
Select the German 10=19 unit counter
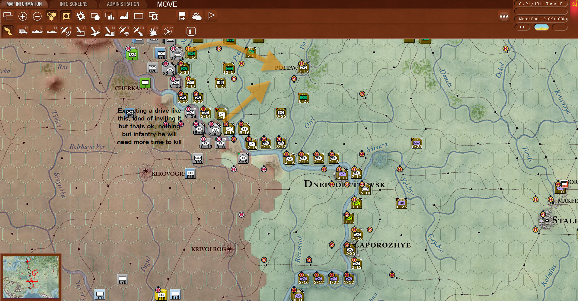click(x=205, y=143)
